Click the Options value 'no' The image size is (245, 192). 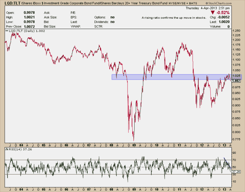tap(112, 17)
